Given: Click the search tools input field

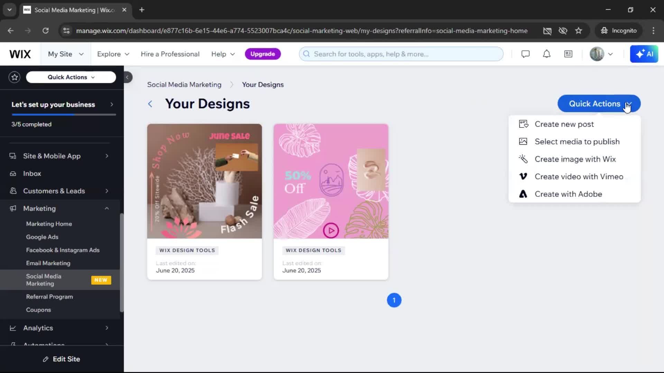Looking at the screenshot, I should tap(401, 54).
